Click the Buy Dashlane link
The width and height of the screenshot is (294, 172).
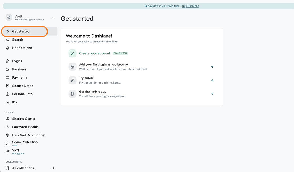[x=191, y=6]
